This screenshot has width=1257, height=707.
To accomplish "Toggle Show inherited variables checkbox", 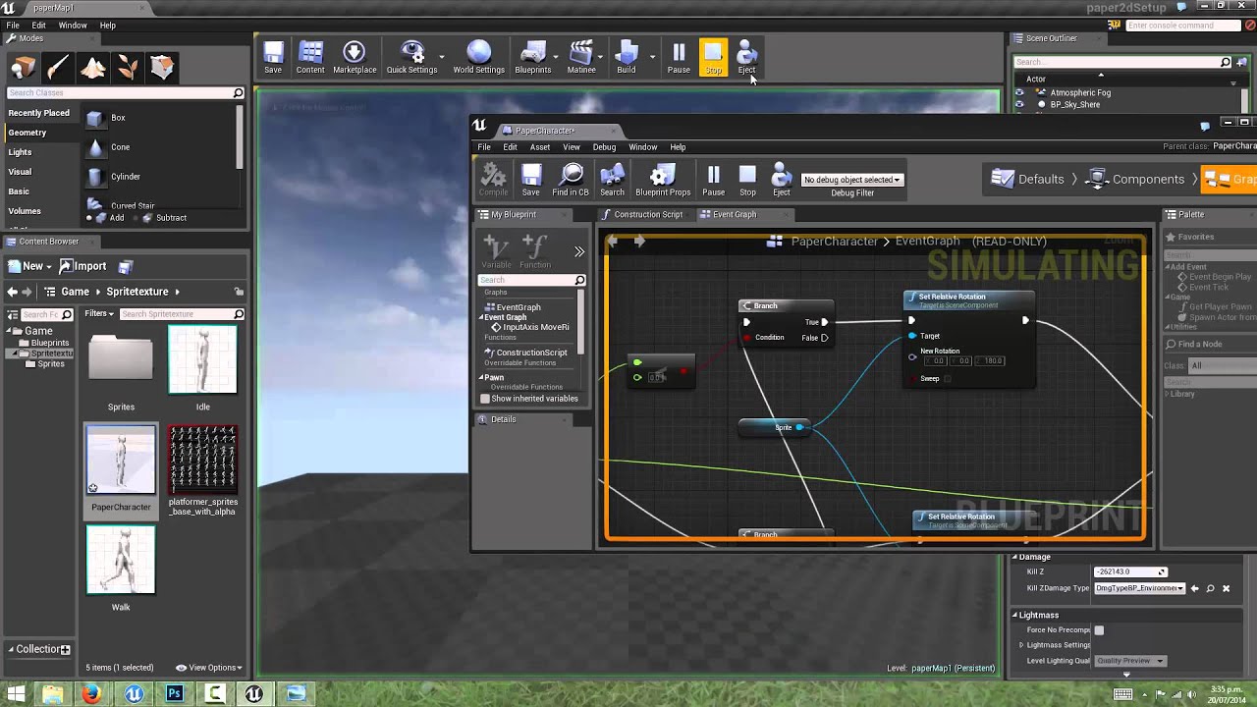I will pyautogui.click(x=484, y=399).
